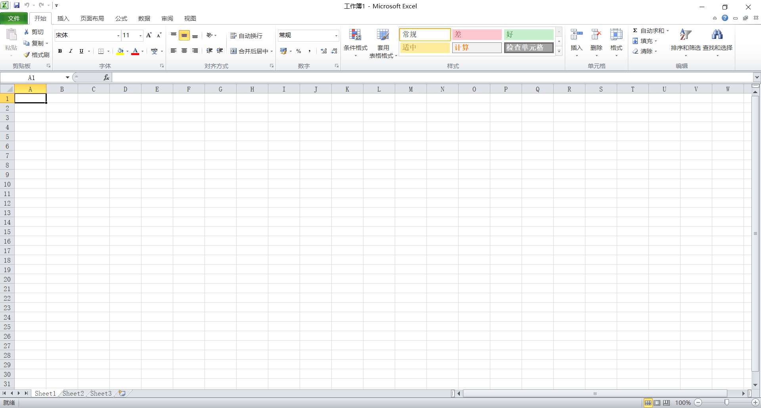Toggle Italic formatting

pyautogui.click(x=71, y=51)
